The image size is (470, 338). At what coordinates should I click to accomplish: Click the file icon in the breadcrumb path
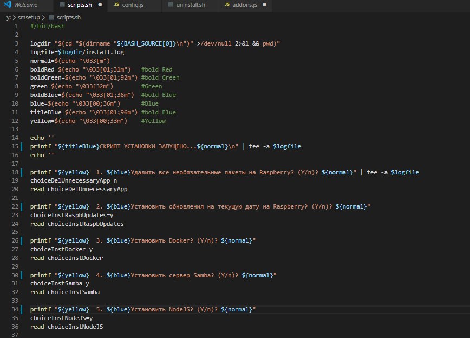tap(52, 17)
